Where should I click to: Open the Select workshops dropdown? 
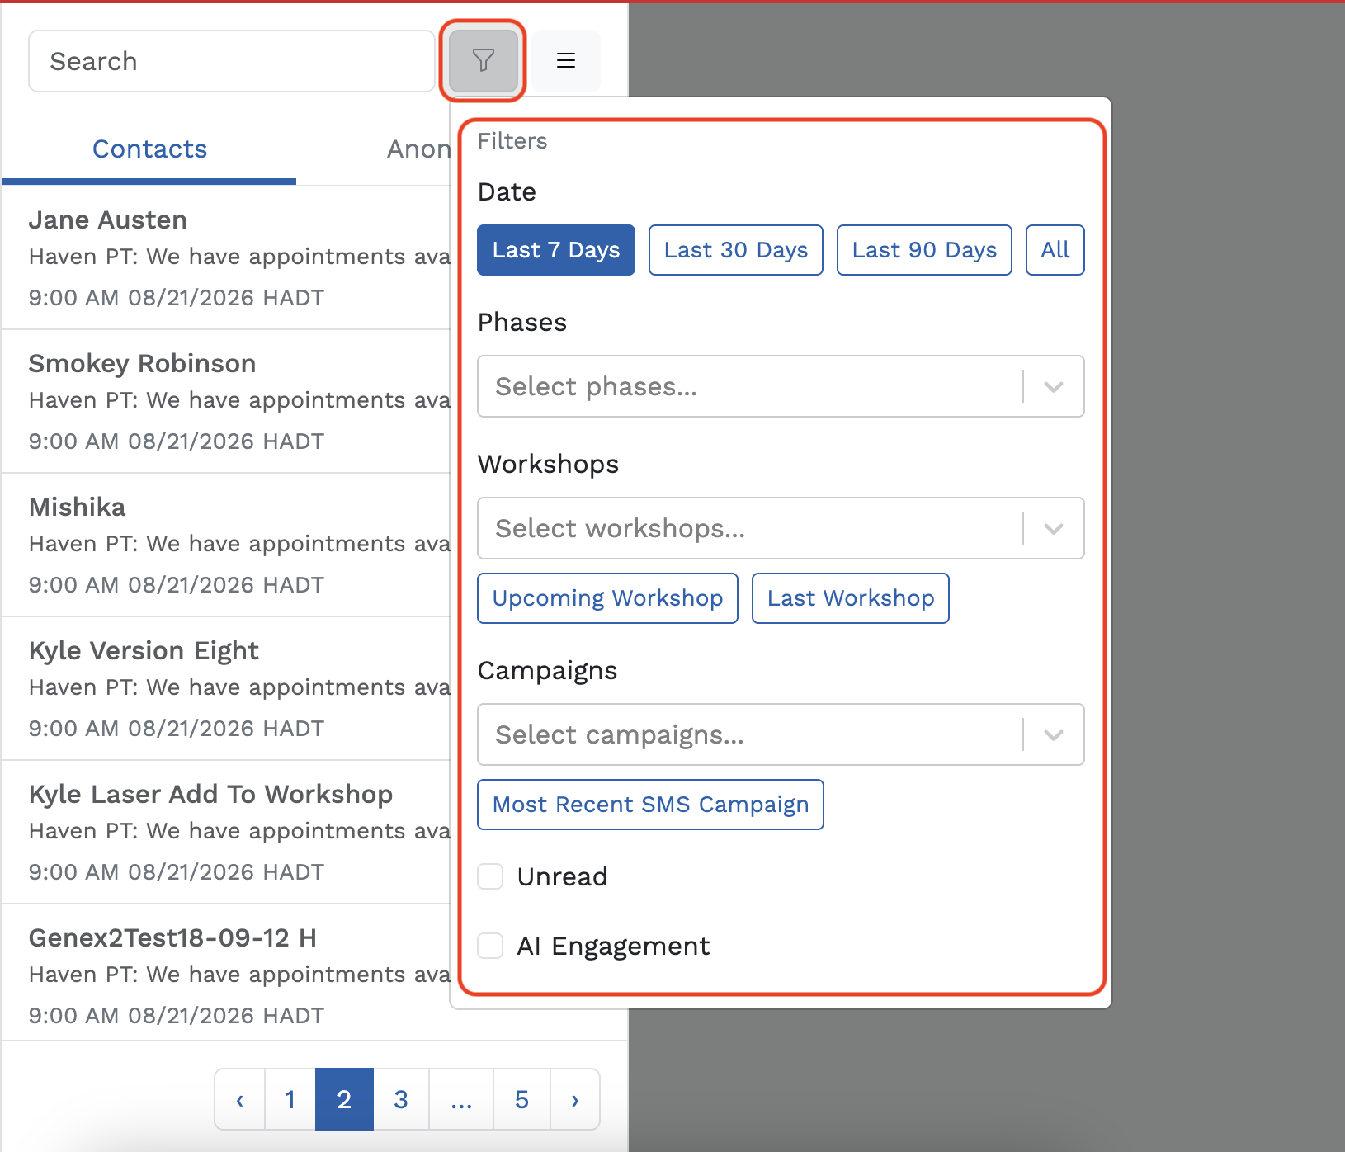point(781,528)
